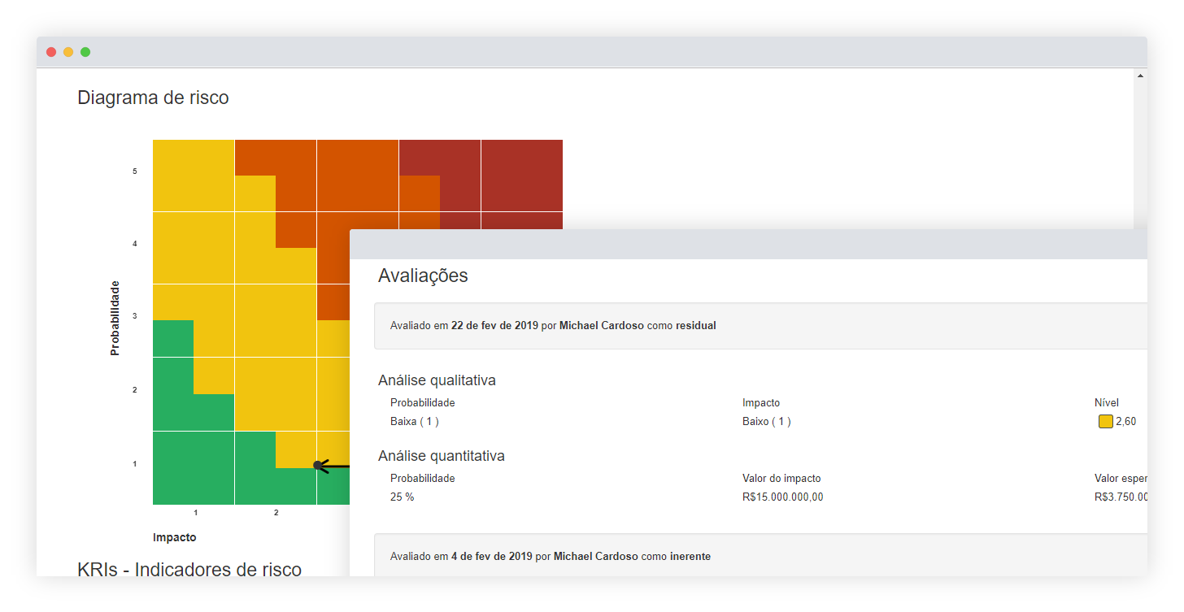This screenshot has width=1184, height=612.
Task: Click the R$15.000.000,00 impact value
Action: (782, 497)
